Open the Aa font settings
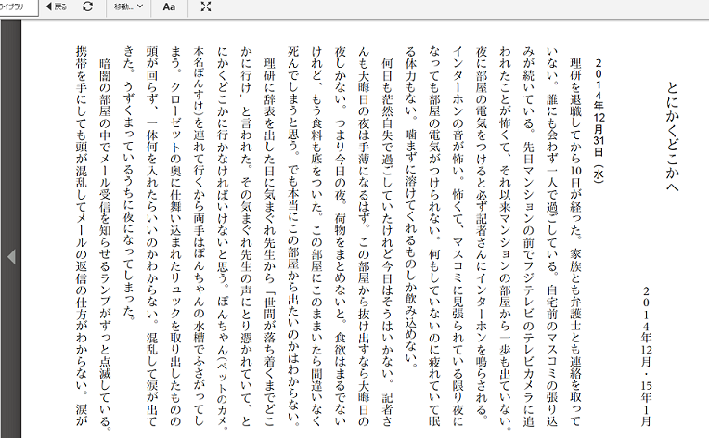 point(169,6)
